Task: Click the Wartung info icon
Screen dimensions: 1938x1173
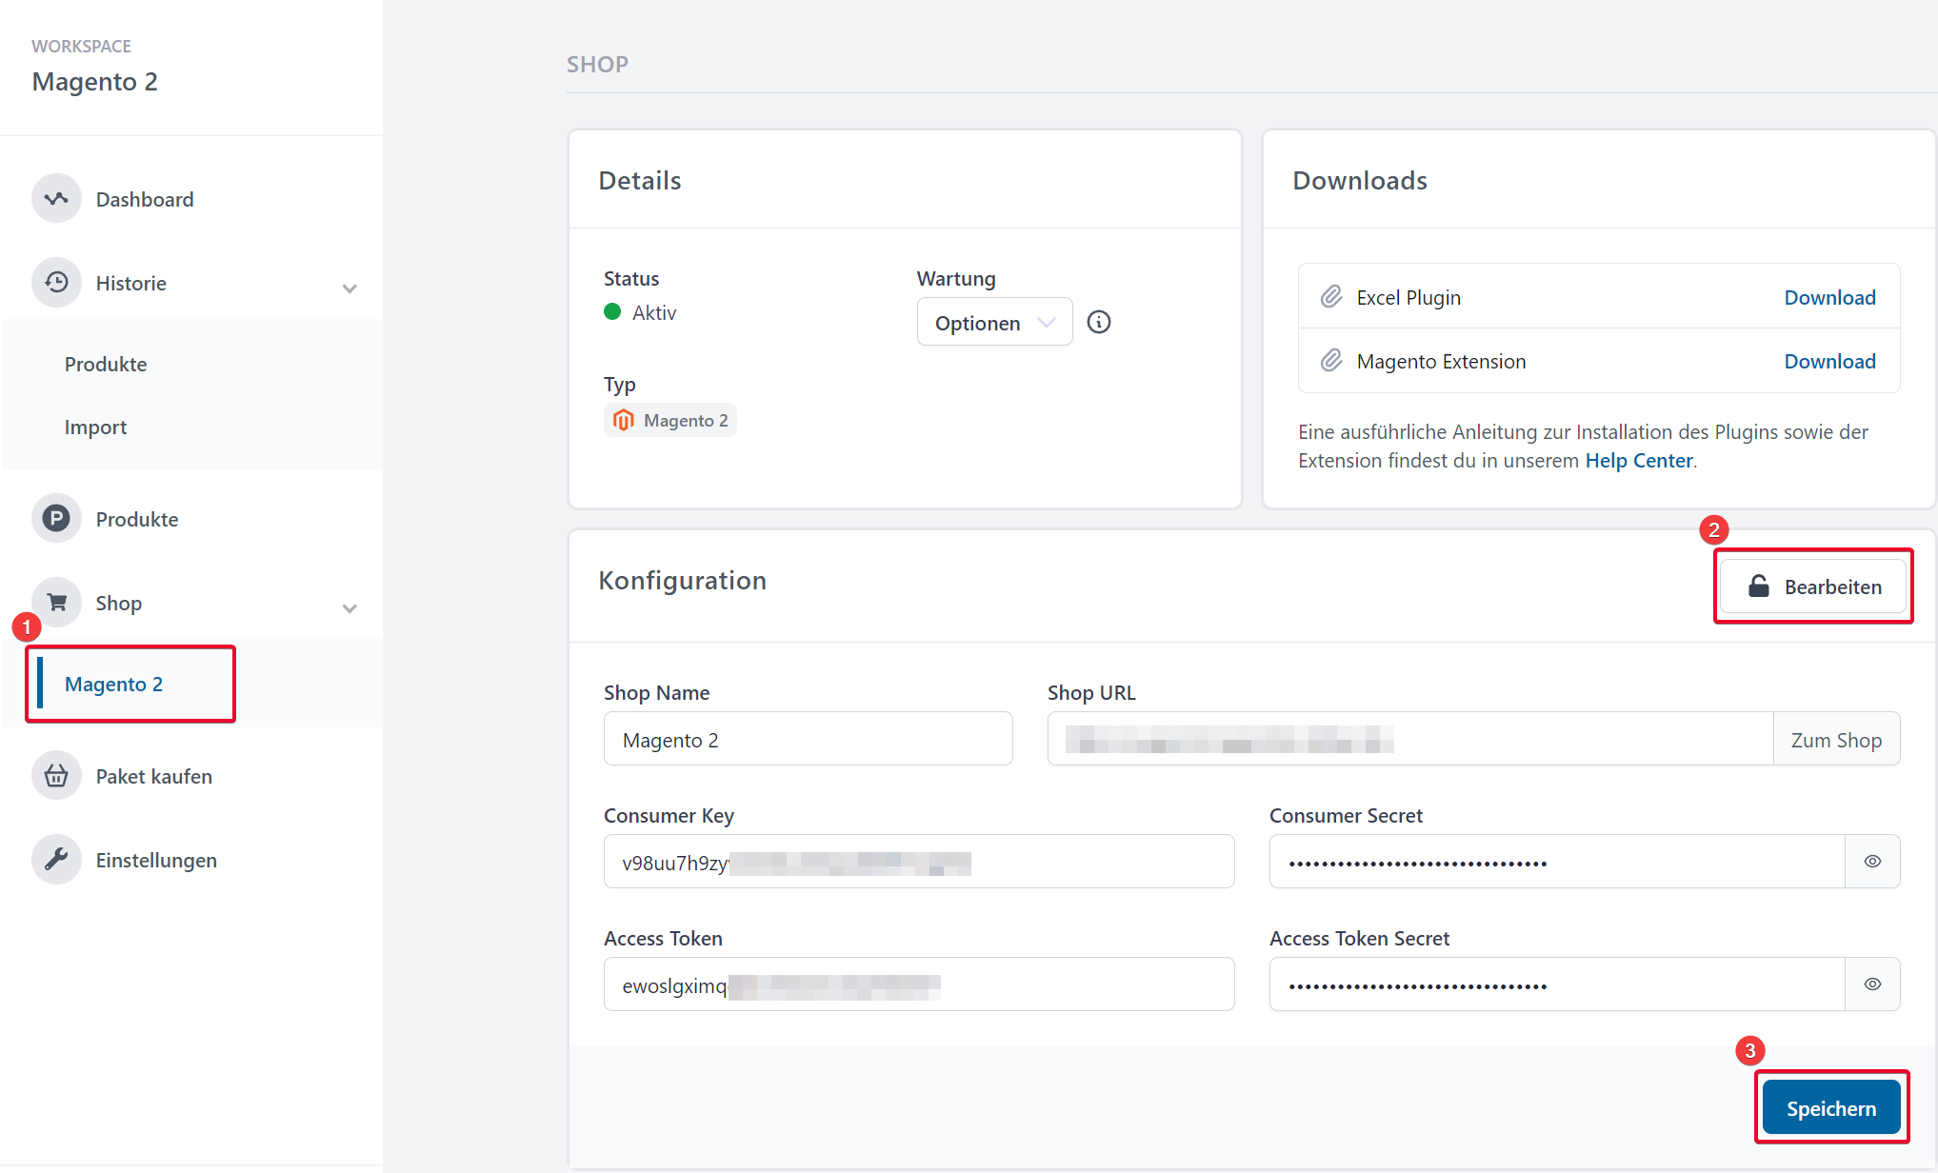Action: point(1099,323)
